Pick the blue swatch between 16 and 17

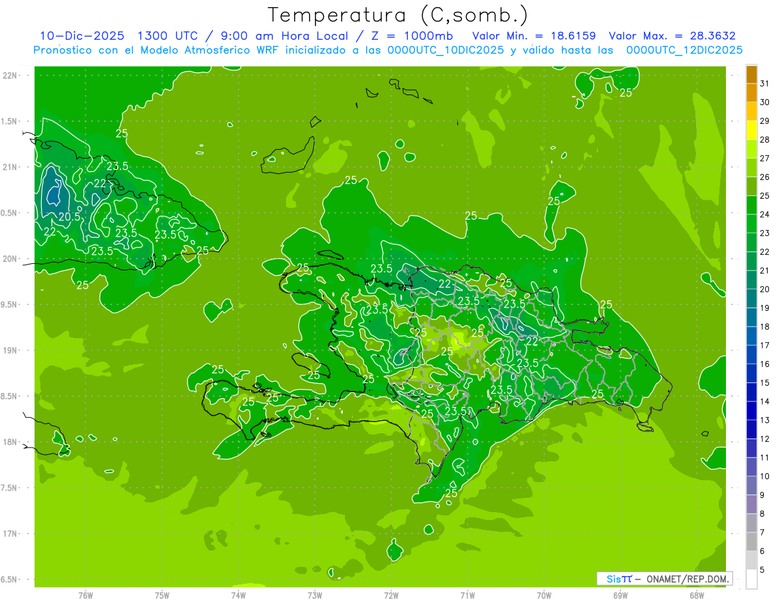click(751, 355)
